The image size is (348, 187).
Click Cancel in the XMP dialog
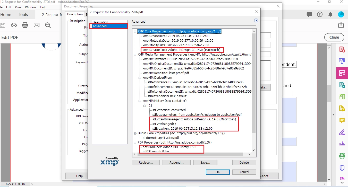(x=244, y=172)
